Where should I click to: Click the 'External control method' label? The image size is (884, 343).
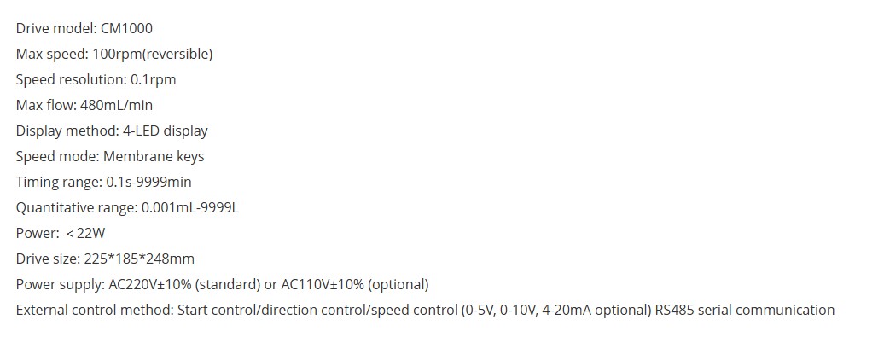coord(92,310)
